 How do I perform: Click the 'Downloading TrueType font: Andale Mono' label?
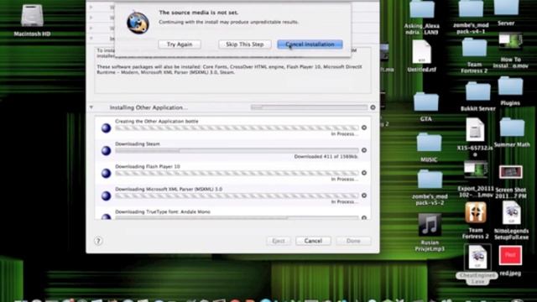click(163, 212)
